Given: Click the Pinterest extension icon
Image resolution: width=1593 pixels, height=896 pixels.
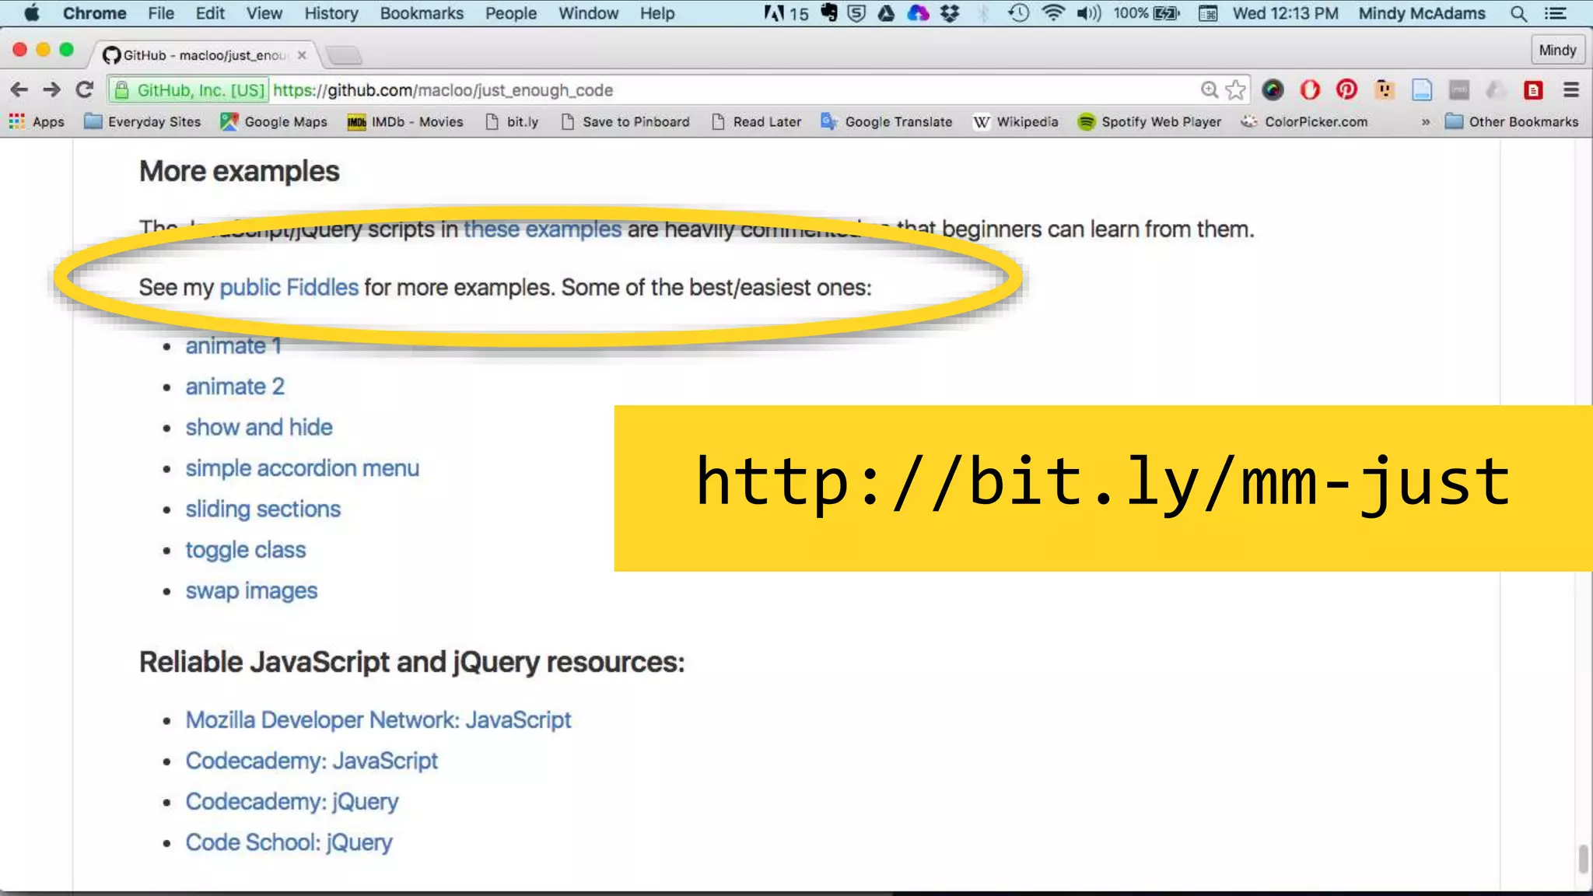Looking at the screenshot, I should click(x=1346, y=90).
